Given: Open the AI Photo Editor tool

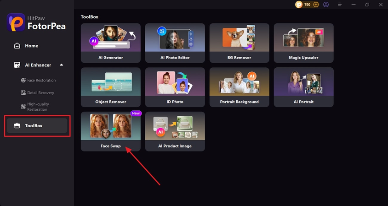Looking at the screenshot, I should [x=175, y=43].
